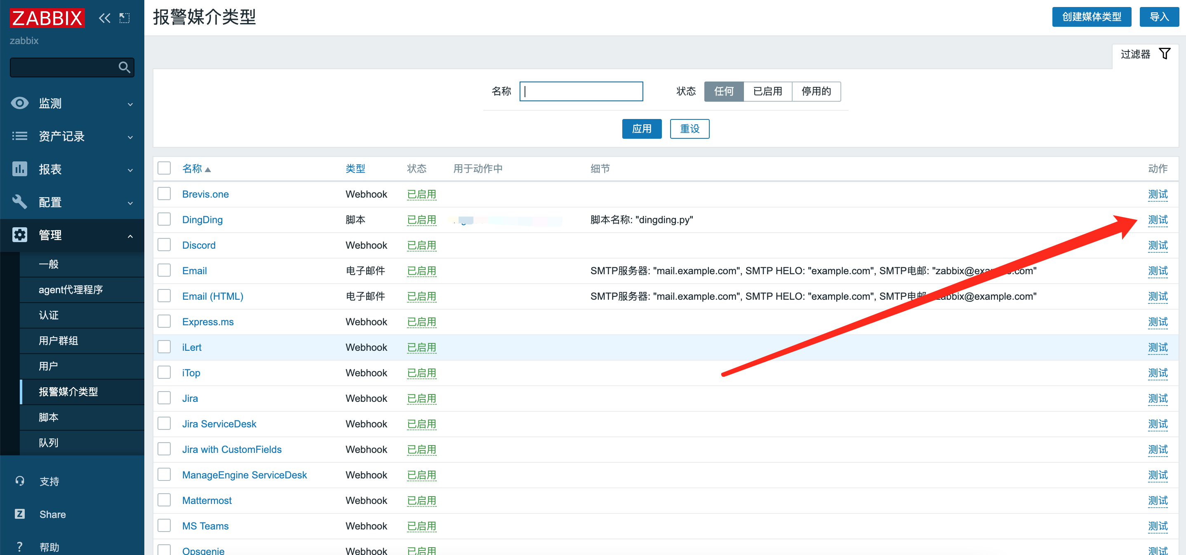
Task: Open the DingDing media type link
Action: 202,220
